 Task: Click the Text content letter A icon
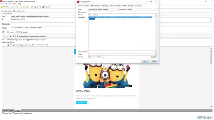(17, 32)
